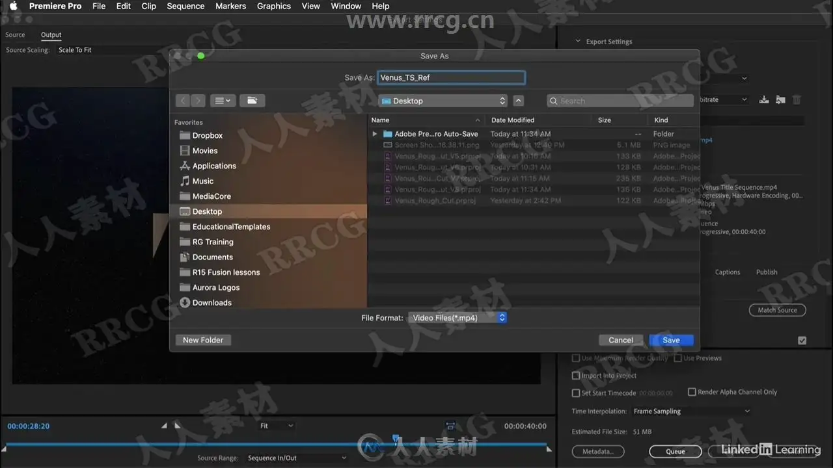Open Time Interpolation dropdown
The height and width of the screenshot is (468, 833).
pos(692,411)
